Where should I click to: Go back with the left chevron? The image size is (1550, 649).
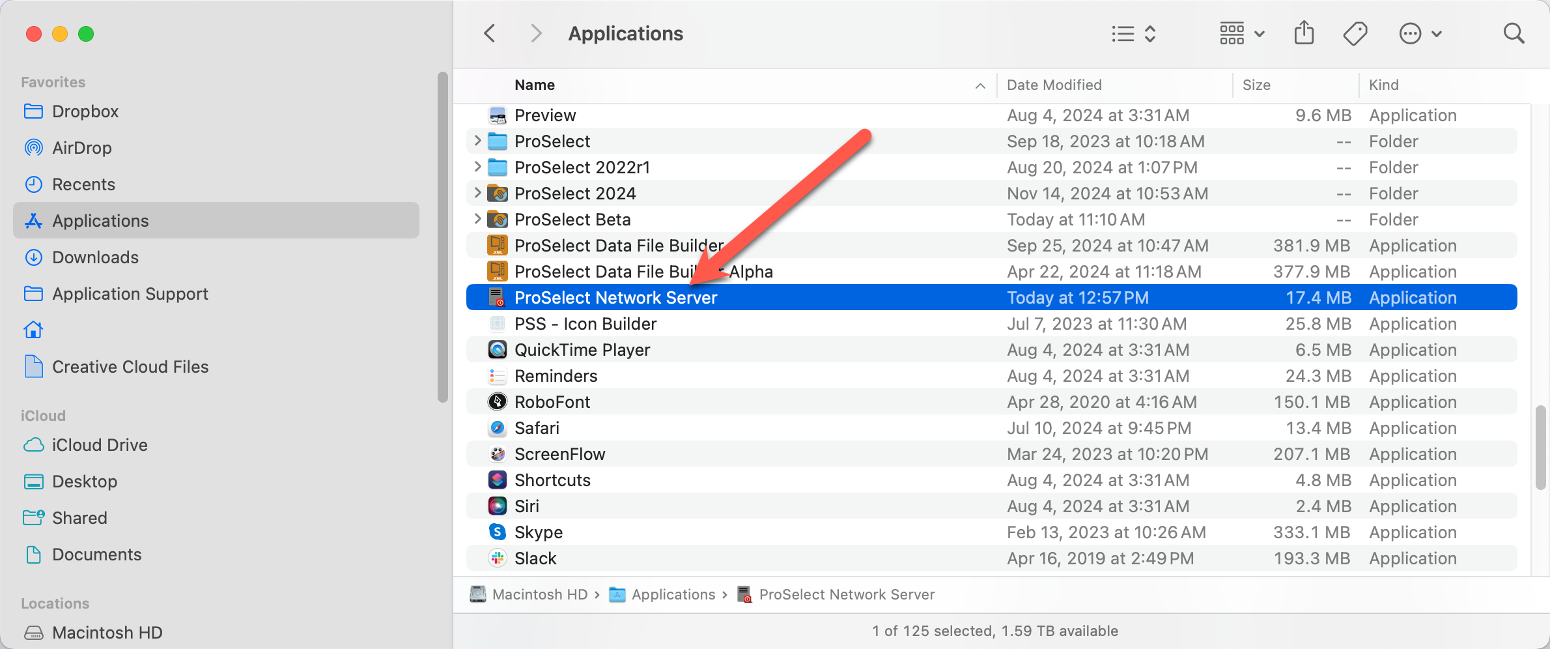[x=490, y=33]
